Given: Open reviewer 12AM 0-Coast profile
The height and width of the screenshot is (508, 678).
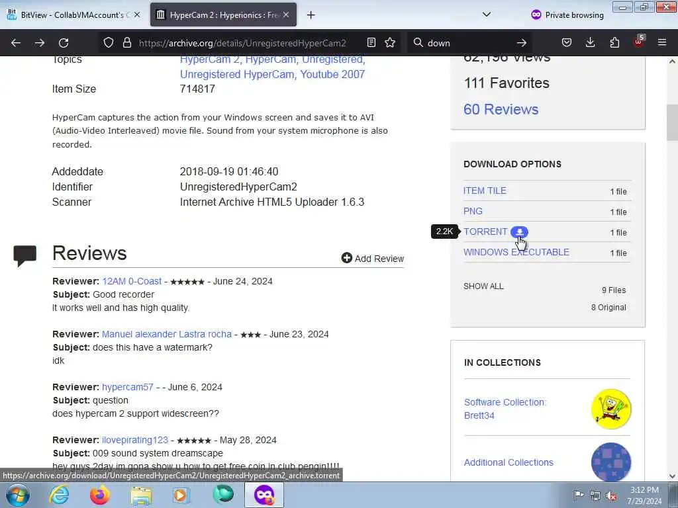Looking at the screenshot, I should pos(132,281).
